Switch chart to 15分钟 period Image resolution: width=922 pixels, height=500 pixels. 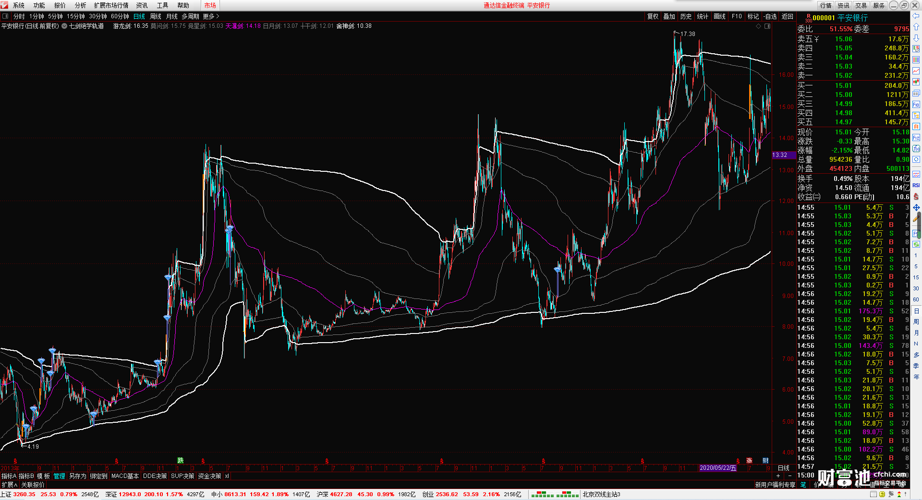[x=76, y=16]
